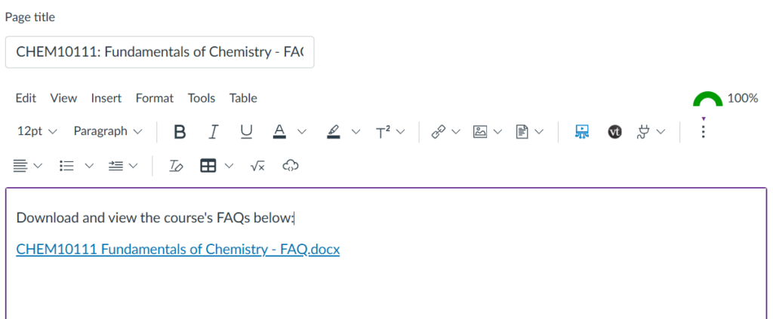Open the Paragraph block format dropdown
Viewport: 773px width, 319px height.
(x=108, y=131)
